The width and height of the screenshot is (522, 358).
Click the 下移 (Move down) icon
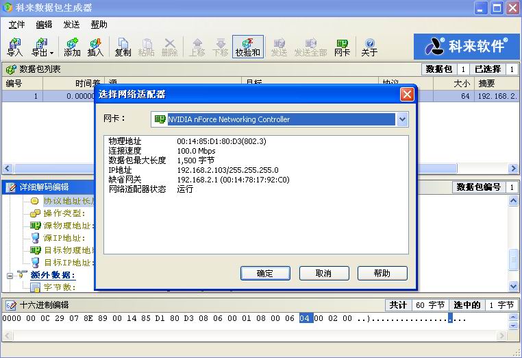pos(220,47)
